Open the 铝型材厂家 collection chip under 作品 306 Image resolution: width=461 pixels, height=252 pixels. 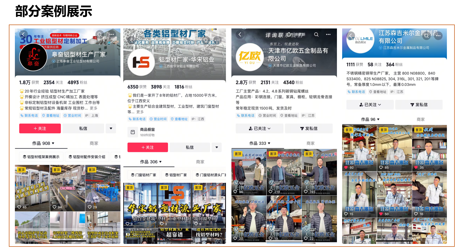pyautogui.click(x=176, y=175)
